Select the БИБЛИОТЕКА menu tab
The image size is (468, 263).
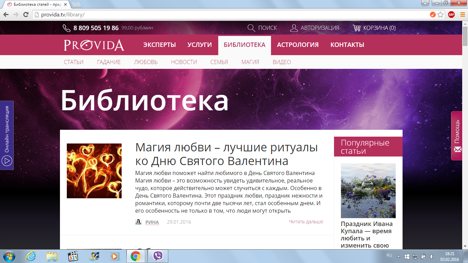pos(245,45)
